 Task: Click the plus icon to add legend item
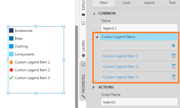point(173,46)
